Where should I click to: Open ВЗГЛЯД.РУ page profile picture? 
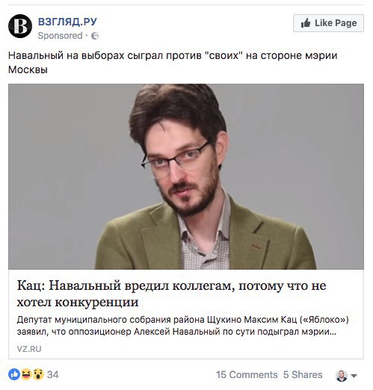pos(20,26)
